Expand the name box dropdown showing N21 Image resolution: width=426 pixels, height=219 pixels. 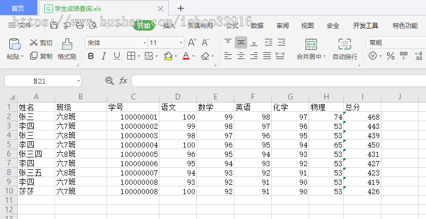pos(78,81)
